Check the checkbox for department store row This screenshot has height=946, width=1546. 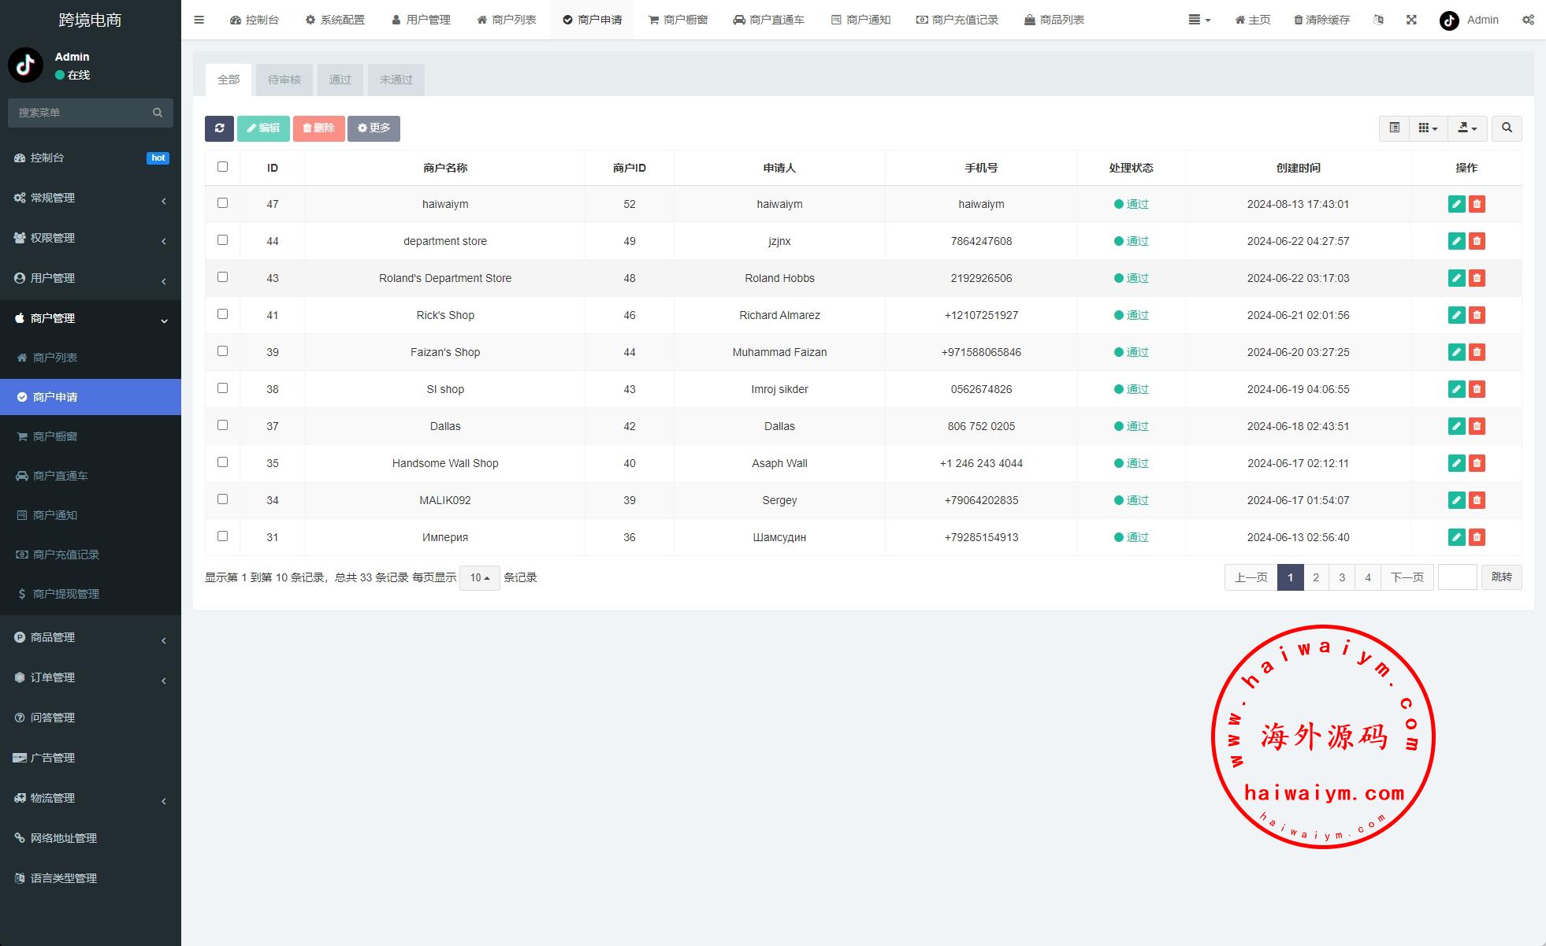[222, 240]
